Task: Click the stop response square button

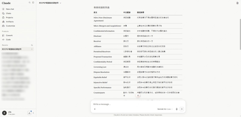Action: pos(182,109)
